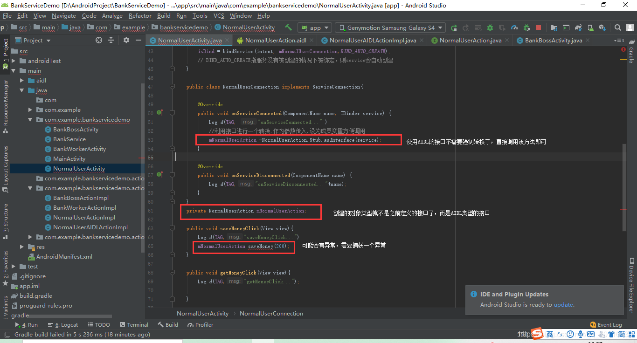Click the editor vertical scrollbar
The height and width of the screenshot is (343, 637).
click(x=624, y=186)
